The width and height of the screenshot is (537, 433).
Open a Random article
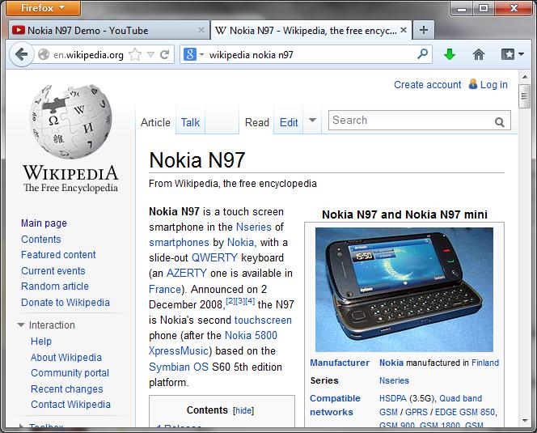pyautogui.click(x=55, y=287)
